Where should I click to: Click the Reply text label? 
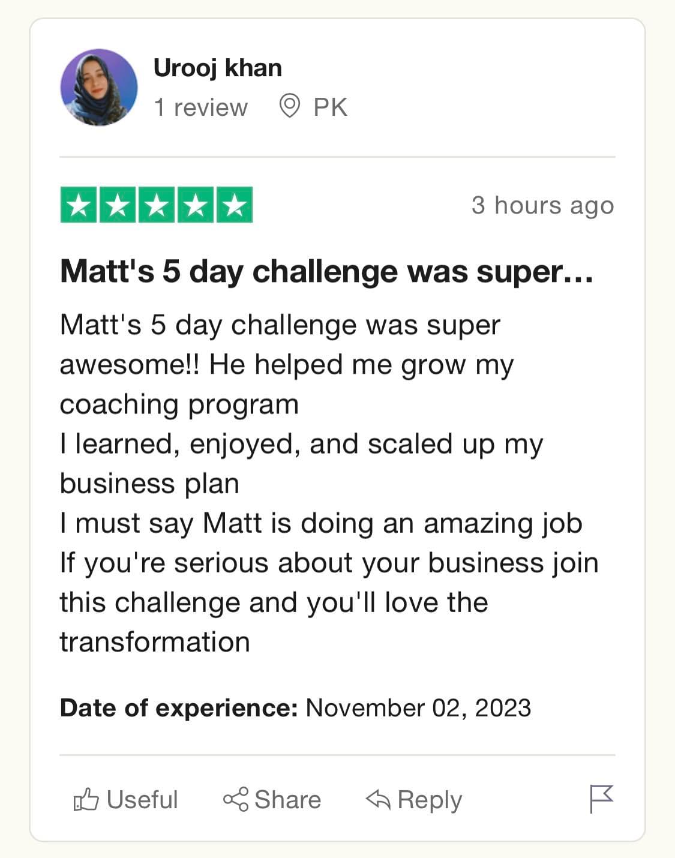[x=430, y=801]
